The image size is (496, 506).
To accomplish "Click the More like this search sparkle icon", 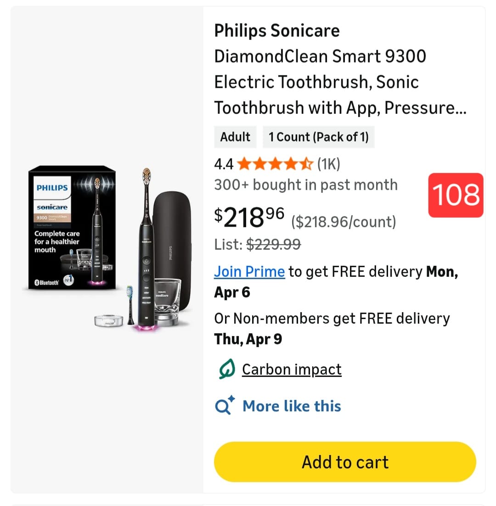I will point(225,406).
